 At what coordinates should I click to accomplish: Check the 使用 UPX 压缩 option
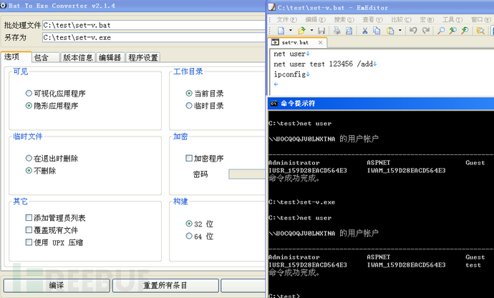coord(29,242)
